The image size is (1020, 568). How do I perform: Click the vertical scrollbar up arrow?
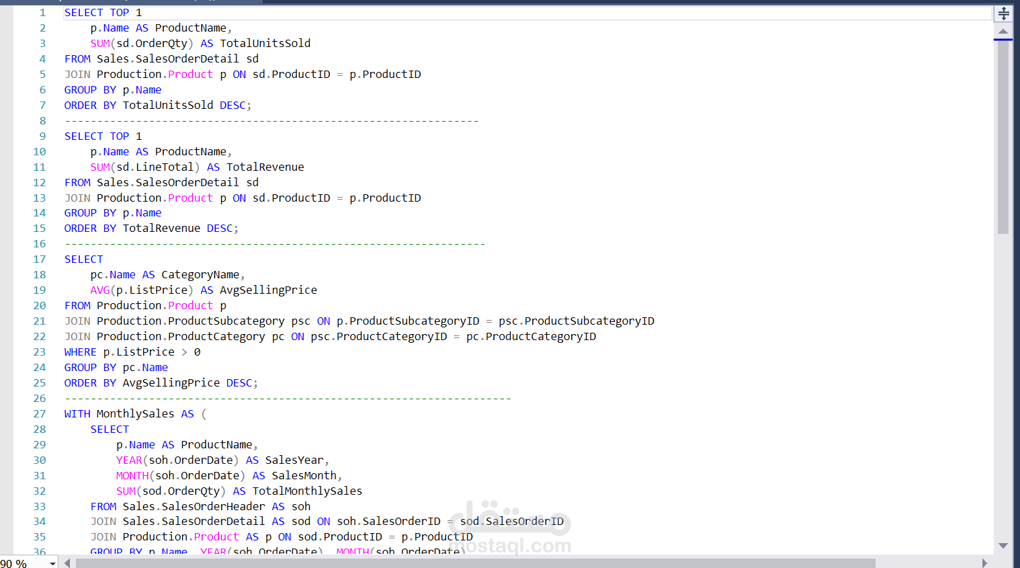tap(1003, 32)
